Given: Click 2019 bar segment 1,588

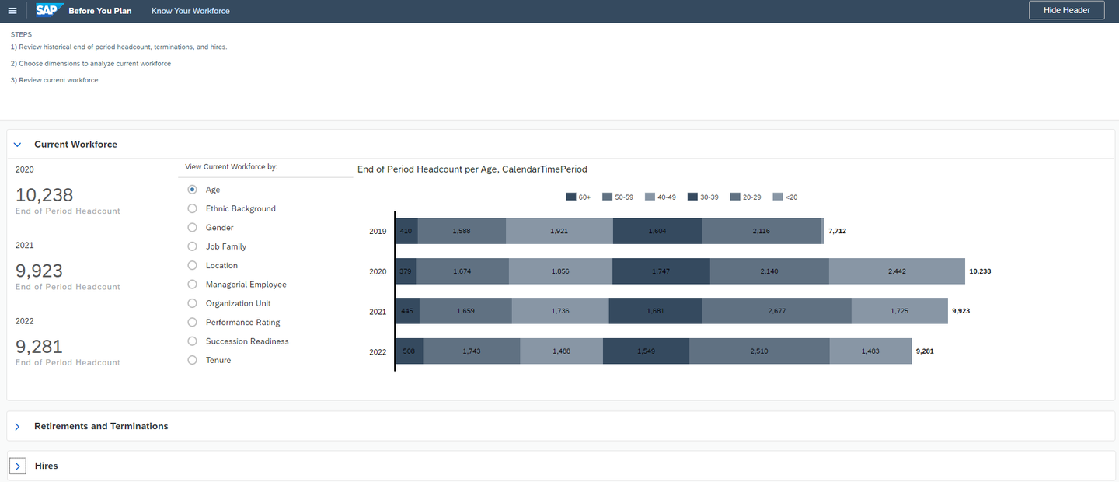Looking at the screenshot, I should (462, 231).
